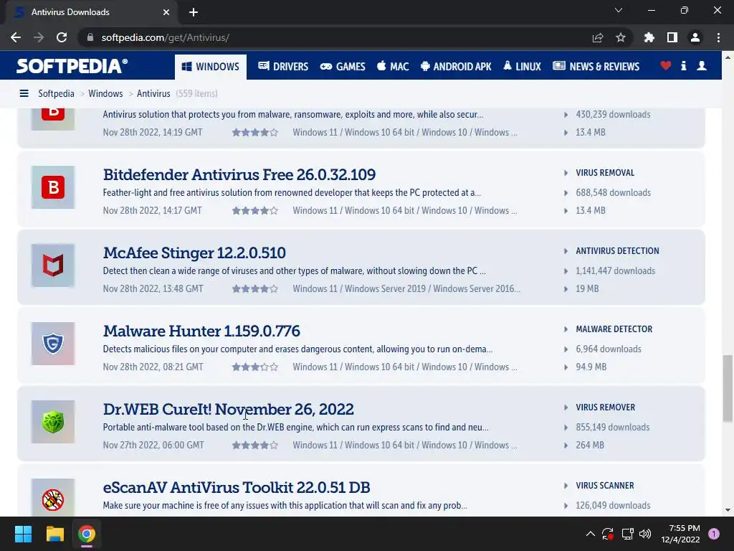Viewport: 734px width, 551px height.
Task: Reload the Softpedia page
Action: coord(62,37)
